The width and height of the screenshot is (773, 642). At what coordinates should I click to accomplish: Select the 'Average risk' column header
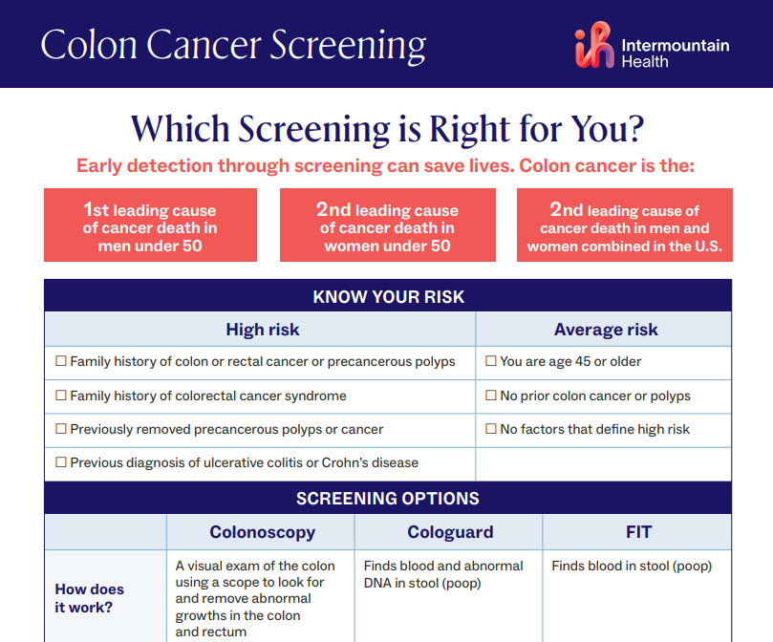[x=606, y=330]
